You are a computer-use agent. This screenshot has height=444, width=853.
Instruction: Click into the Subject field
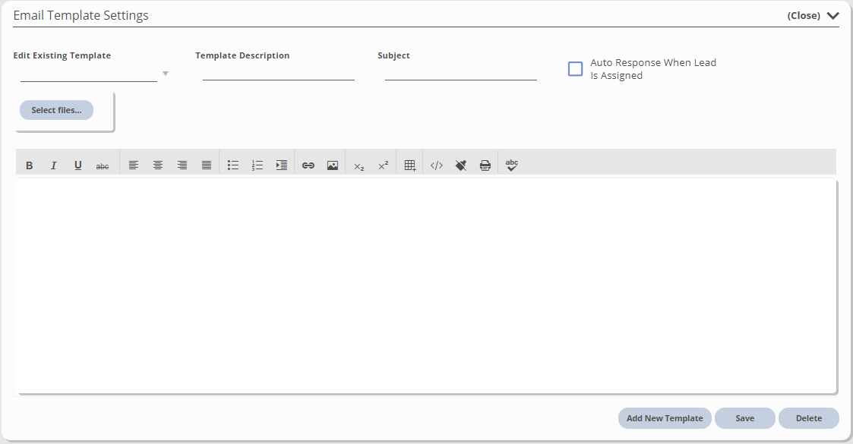(460, 73)
